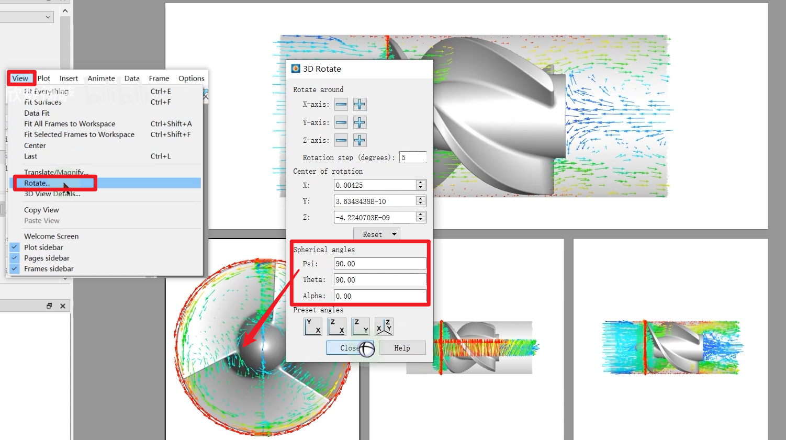
Task: Click the Rotation step degrees field
Action: tap(412, 157)
